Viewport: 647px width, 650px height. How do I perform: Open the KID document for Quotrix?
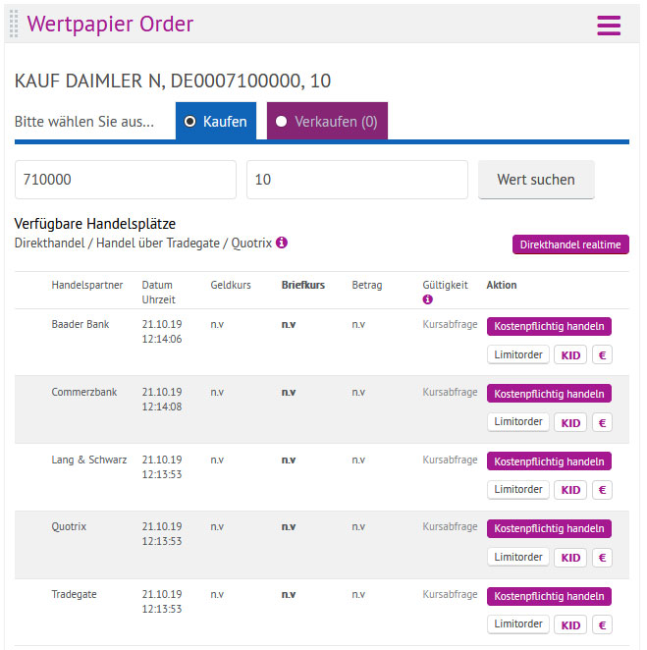[570, 558]
